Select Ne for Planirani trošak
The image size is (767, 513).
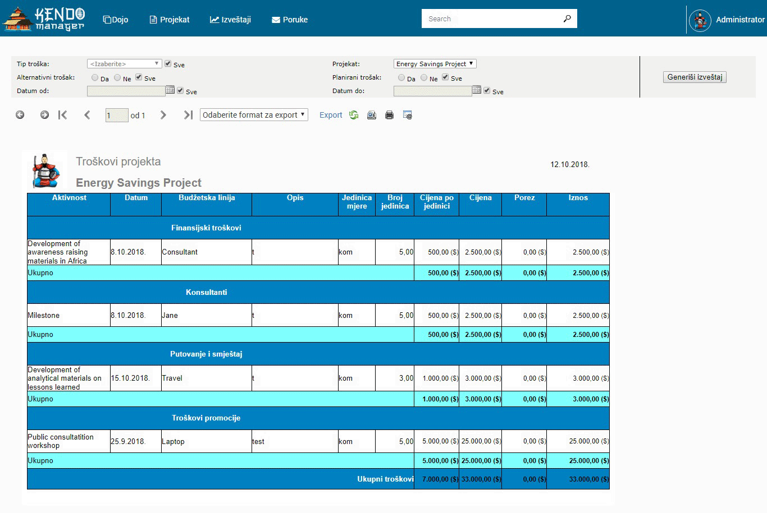coord(424,78)
